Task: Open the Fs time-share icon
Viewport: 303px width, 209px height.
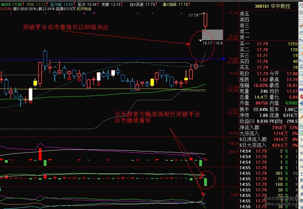Action: (x=301, y=126)
